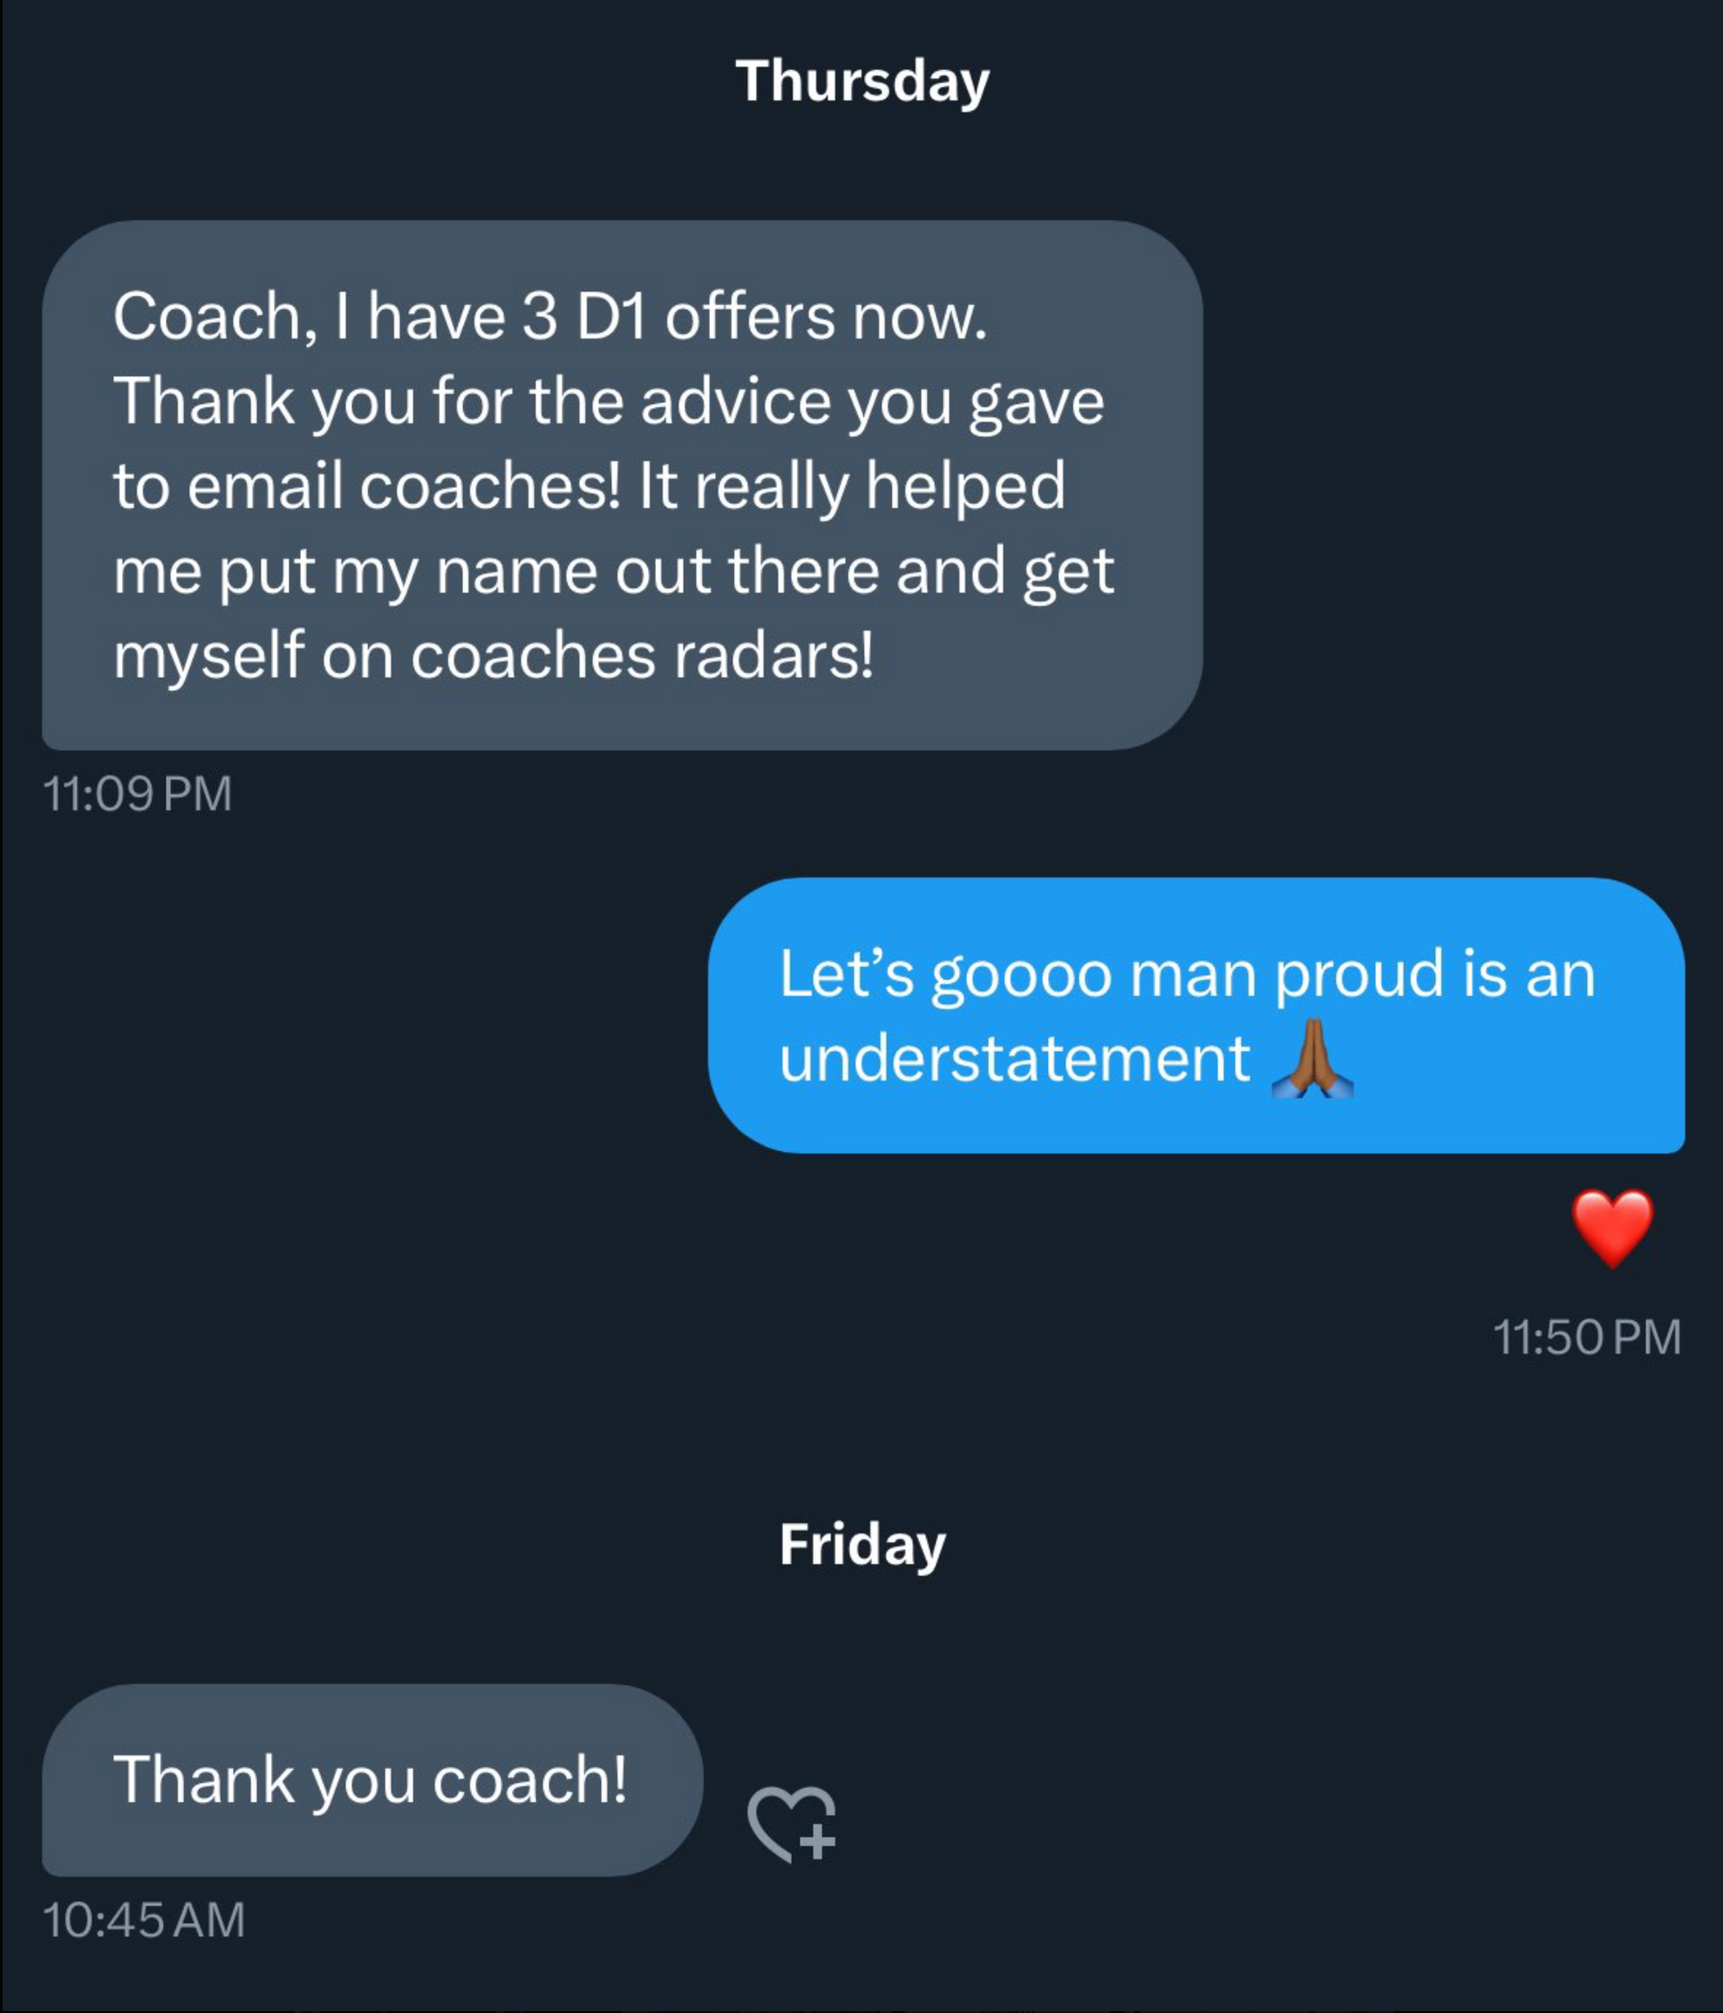
Task: Click the 11:50 PM timestamp
Action: pos(1586,1337)
